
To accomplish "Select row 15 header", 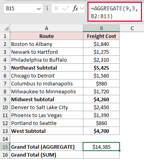I will 5,147.
